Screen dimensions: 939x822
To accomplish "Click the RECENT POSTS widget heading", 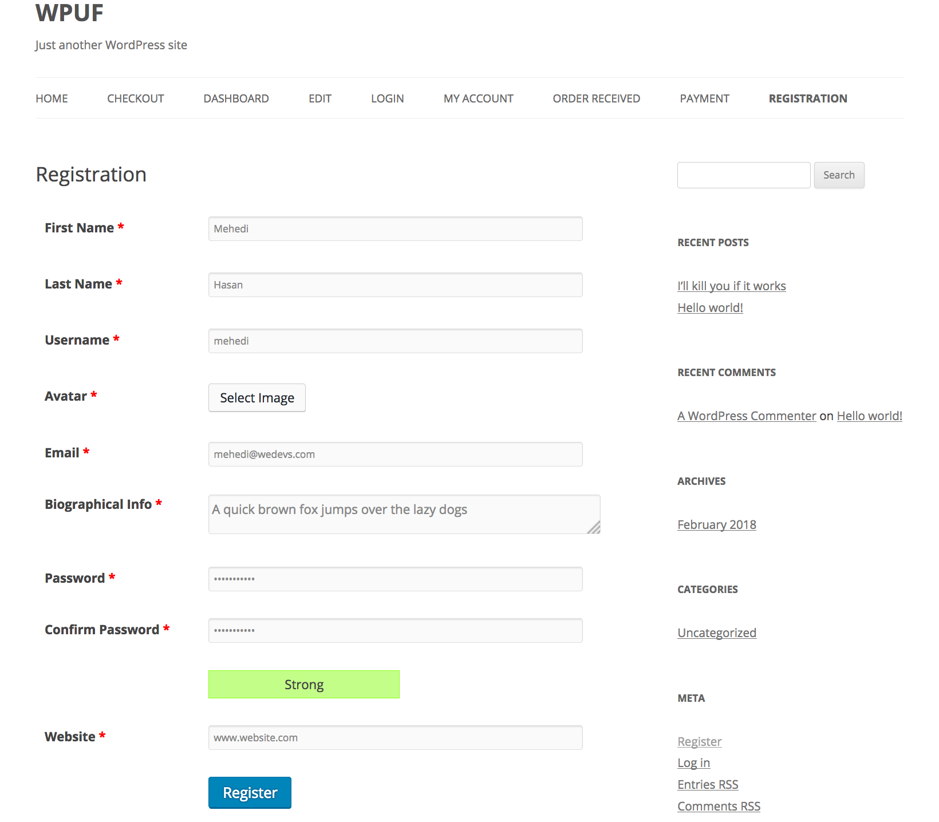I will point(713,243).
